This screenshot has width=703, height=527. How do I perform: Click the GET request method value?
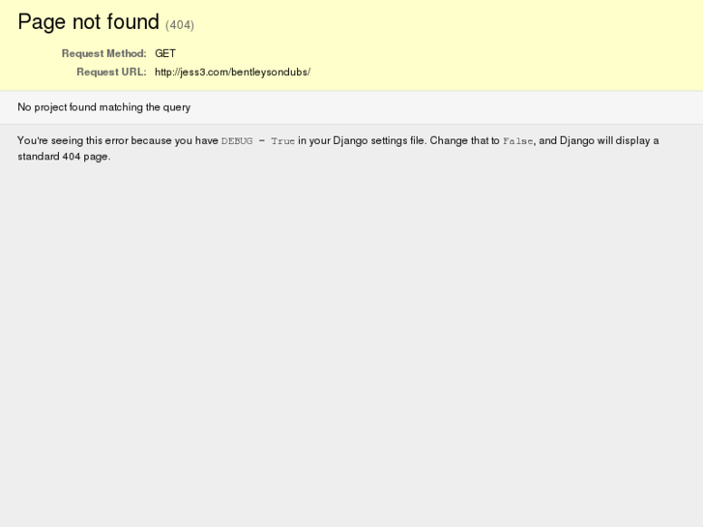(x=165, y=53)
